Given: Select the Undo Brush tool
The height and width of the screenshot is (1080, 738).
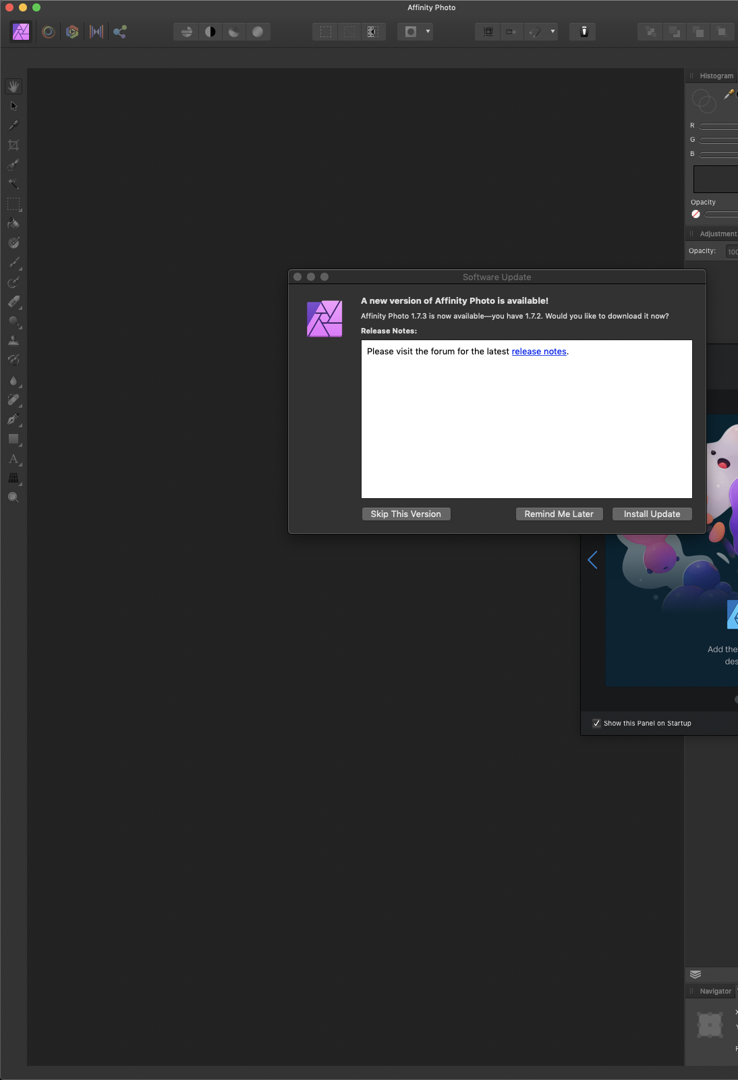Looking at the screenshot, I should 13,360.
